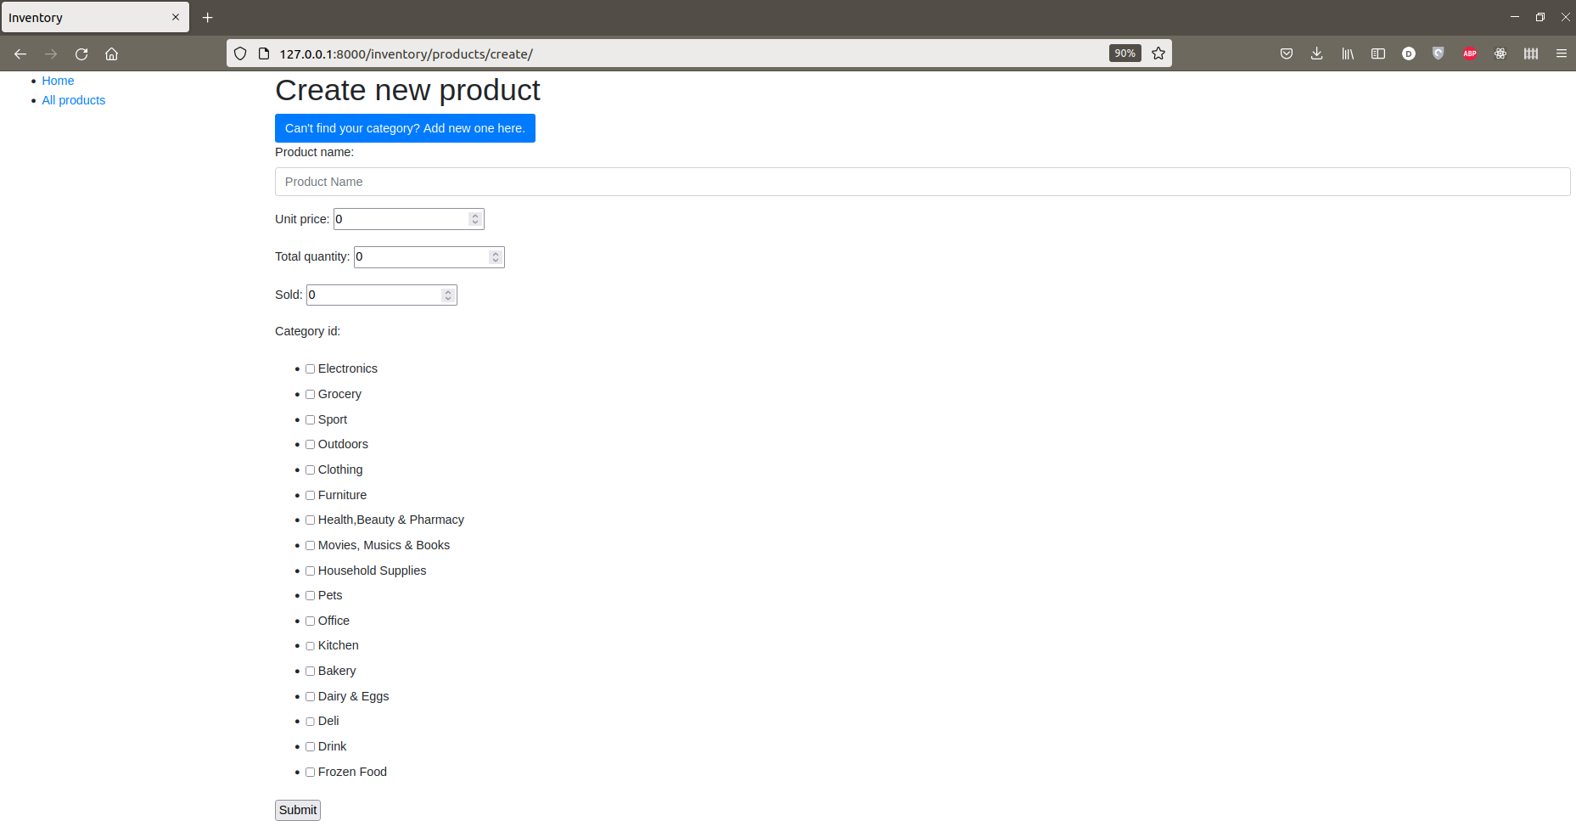Open Adblock Plus extension icon
Image resolution: width=1576 pixels, height=832 pixels.
coord(1470,53)
